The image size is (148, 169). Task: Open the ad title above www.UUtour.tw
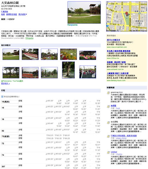tap(118, 51)
